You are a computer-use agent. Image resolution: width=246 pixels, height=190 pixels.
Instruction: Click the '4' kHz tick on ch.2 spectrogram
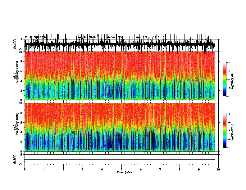(x=22, y=132)
